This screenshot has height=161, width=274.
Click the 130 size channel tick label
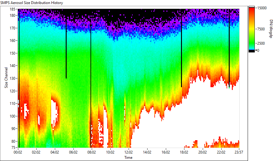[13, 78]
